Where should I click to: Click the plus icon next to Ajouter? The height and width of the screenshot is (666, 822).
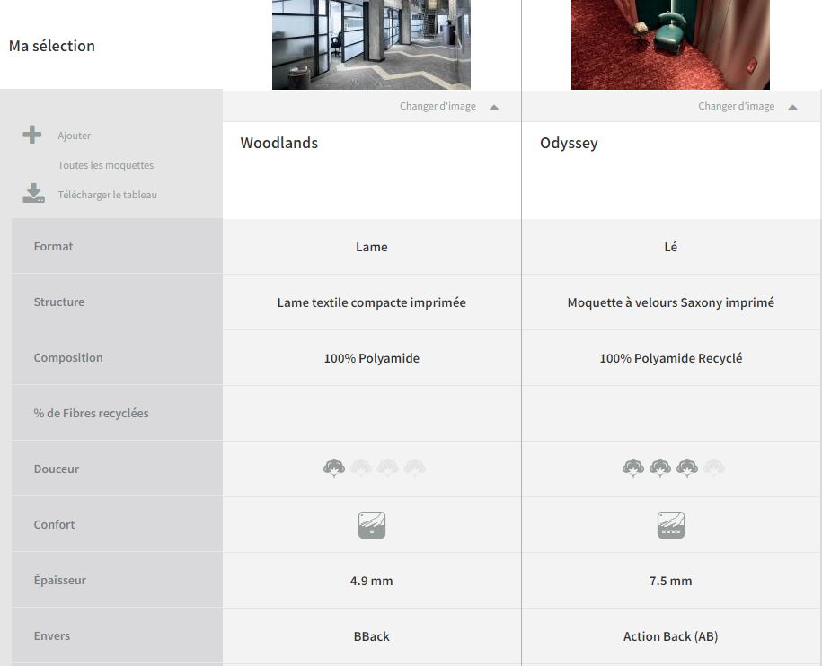pyautogui.click(x=32, y=135)
